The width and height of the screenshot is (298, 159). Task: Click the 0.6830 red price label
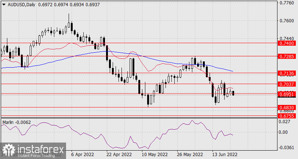coord(287,108)
